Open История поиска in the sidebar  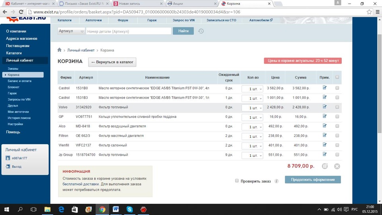tap(19, 118)
